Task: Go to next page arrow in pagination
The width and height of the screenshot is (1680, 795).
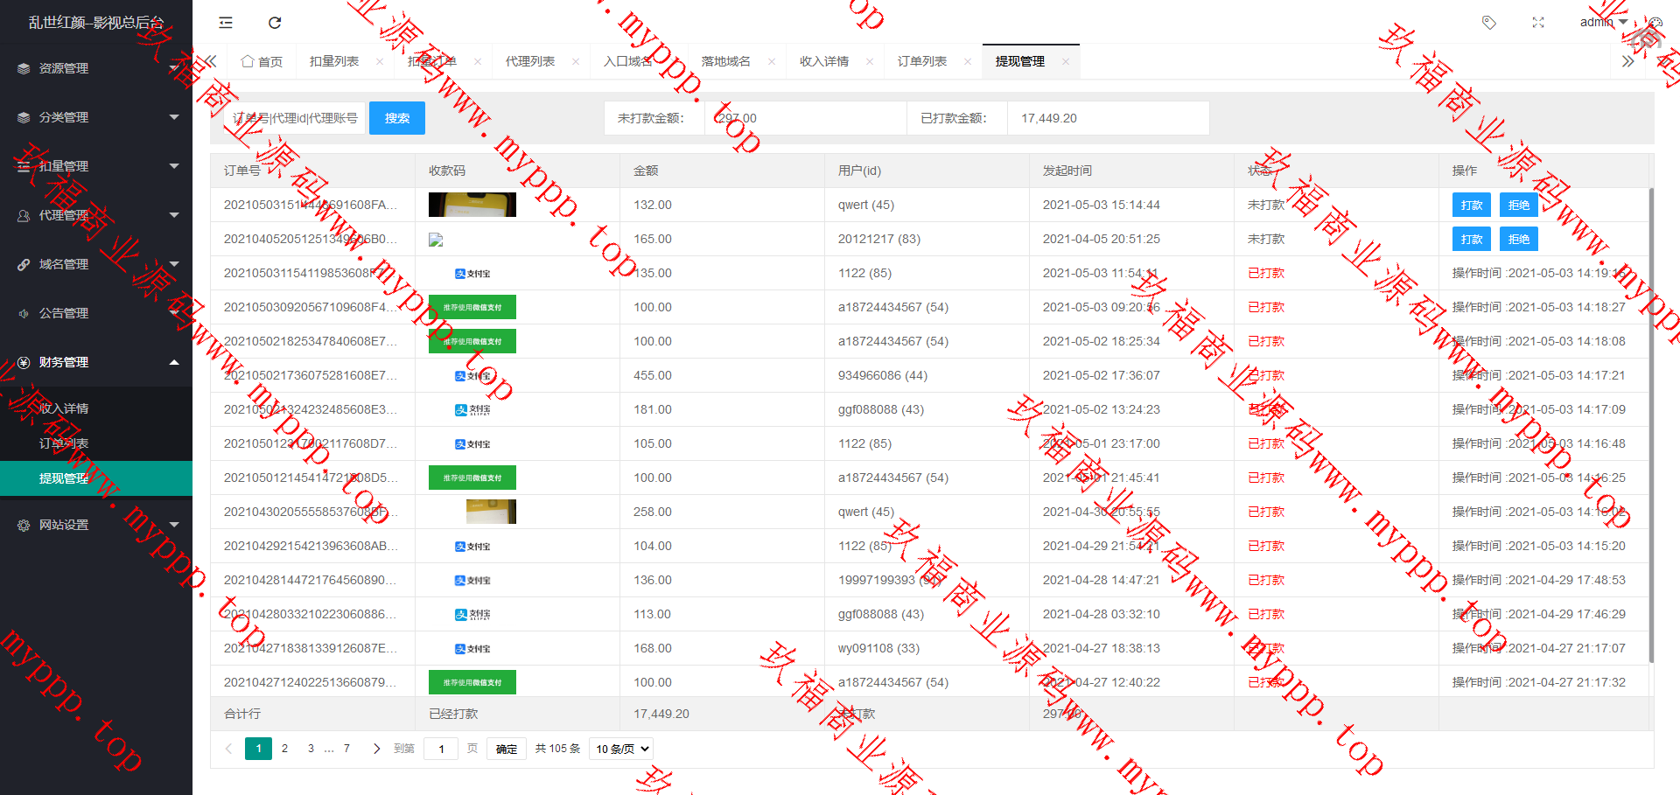Action: click(x=376, y=749)
